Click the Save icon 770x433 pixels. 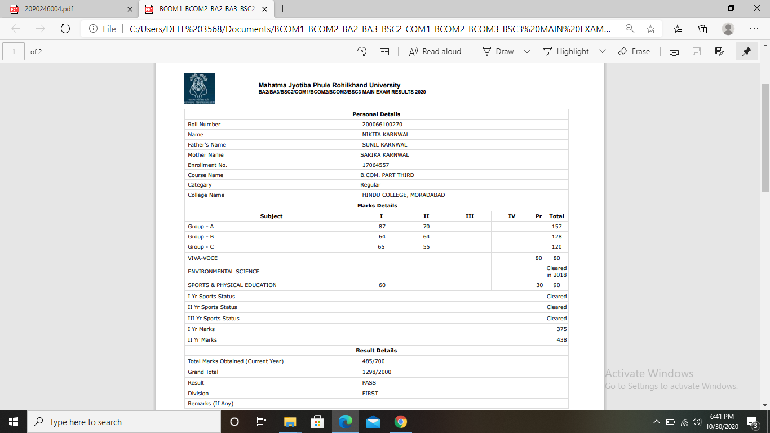pos(697,51)
